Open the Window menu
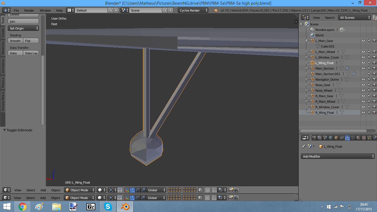This screenshot has height=212, width=377. [45, 10]
